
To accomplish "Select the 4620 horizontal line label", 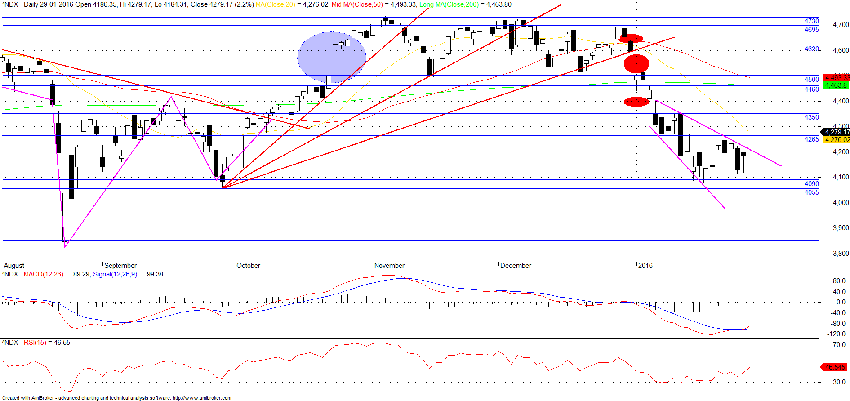I will click(811, 49).
